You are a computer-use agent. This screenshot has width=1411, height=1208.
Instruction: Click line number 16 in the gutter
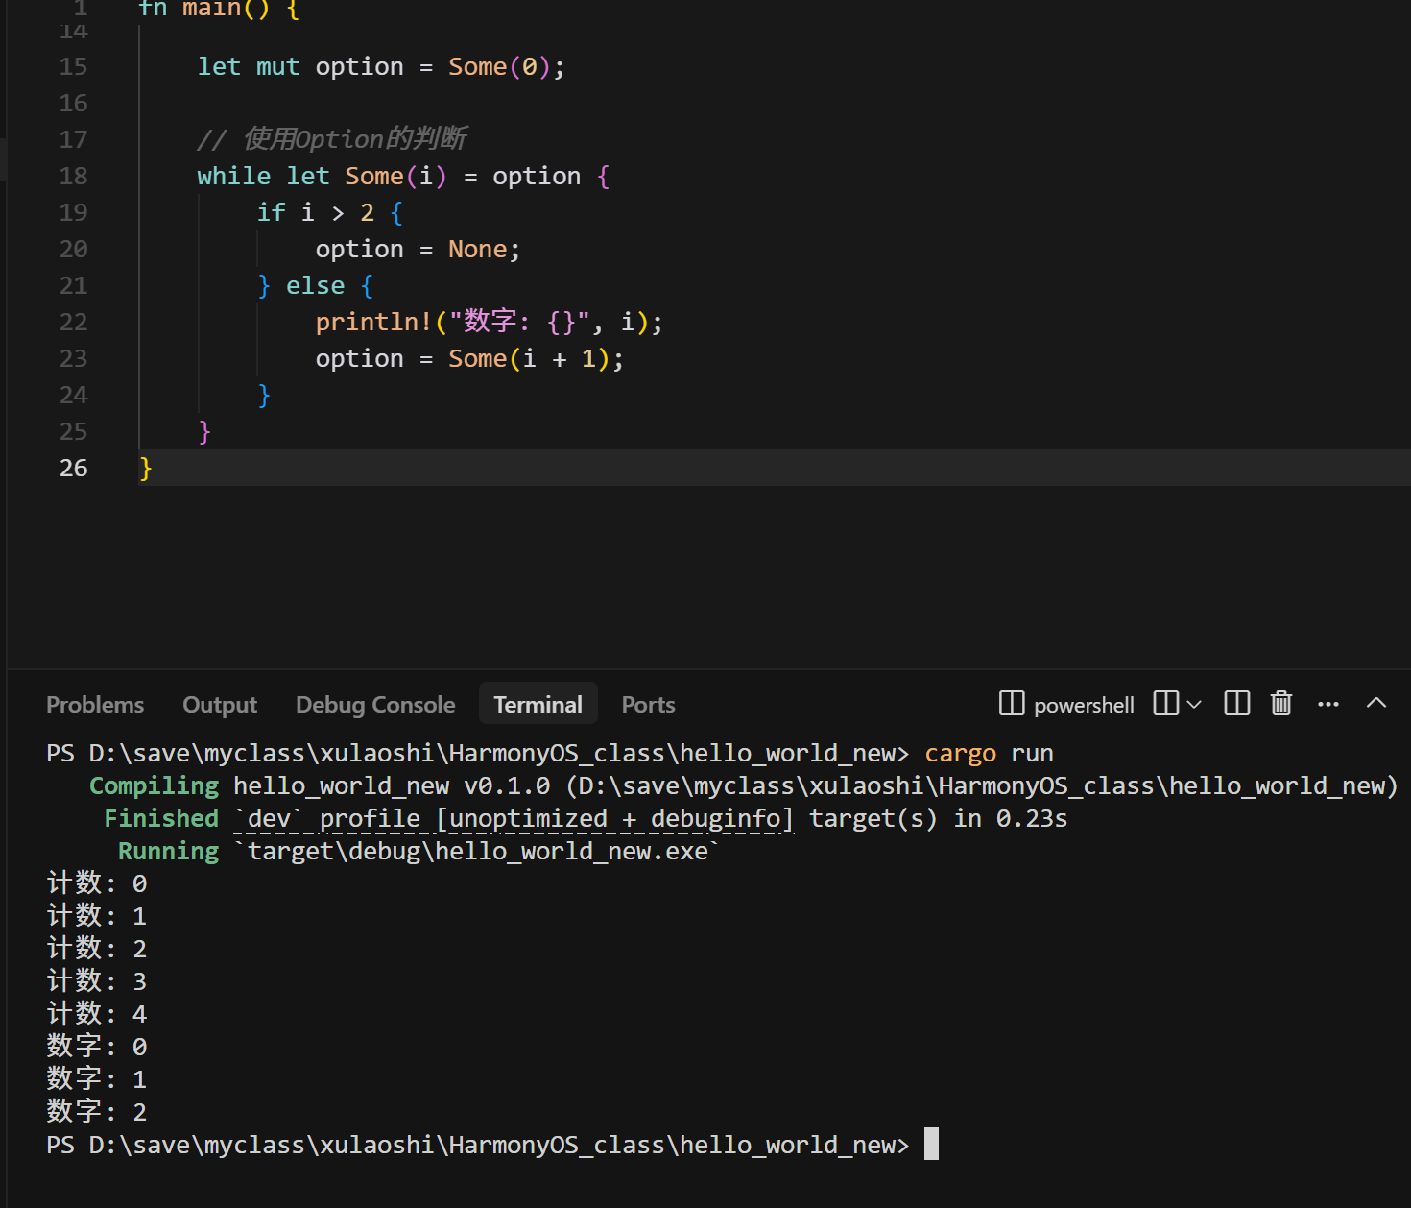pos(73,103)
